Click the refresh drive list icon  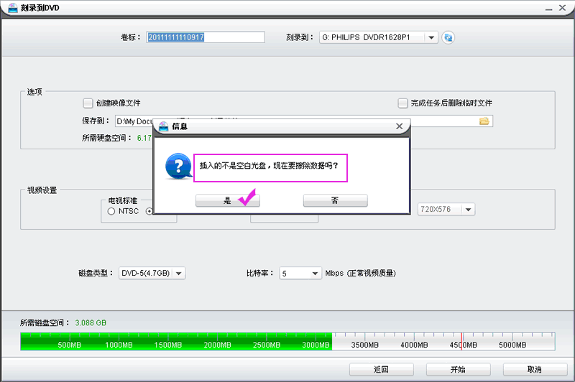pyautogui.click(x=449, y=37)
